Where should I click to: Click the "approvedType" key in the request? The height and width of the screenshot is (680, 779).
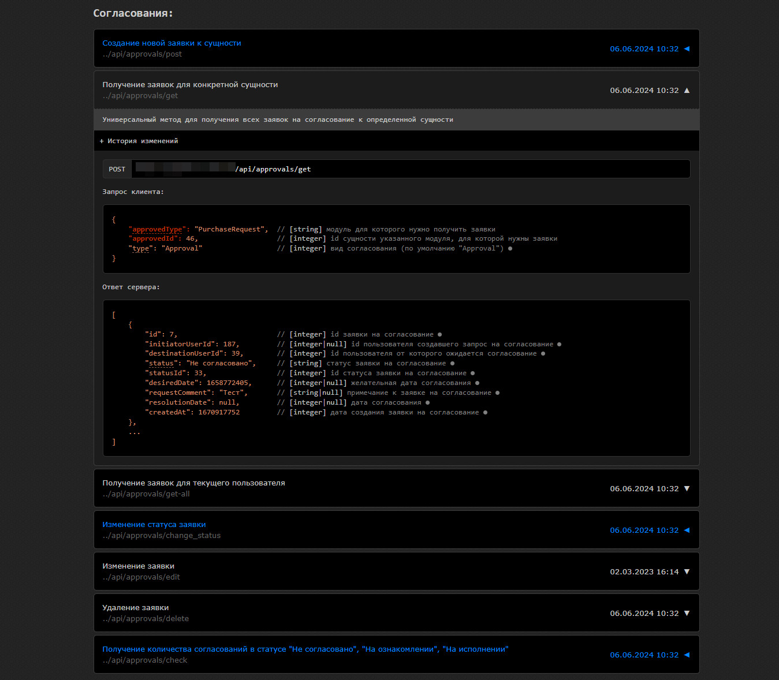pyautogui.click(x=157, y=230)
